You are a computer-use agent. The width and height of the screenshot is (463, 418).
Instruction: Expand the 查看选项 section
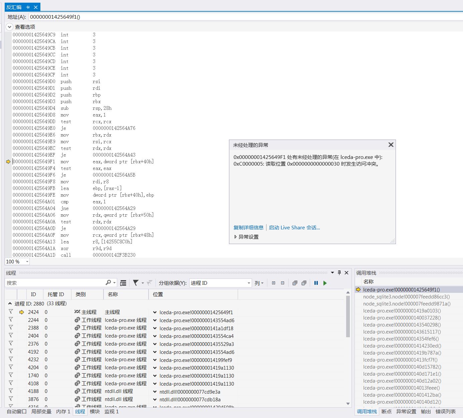pyautogui.click(x=9, y=27)
